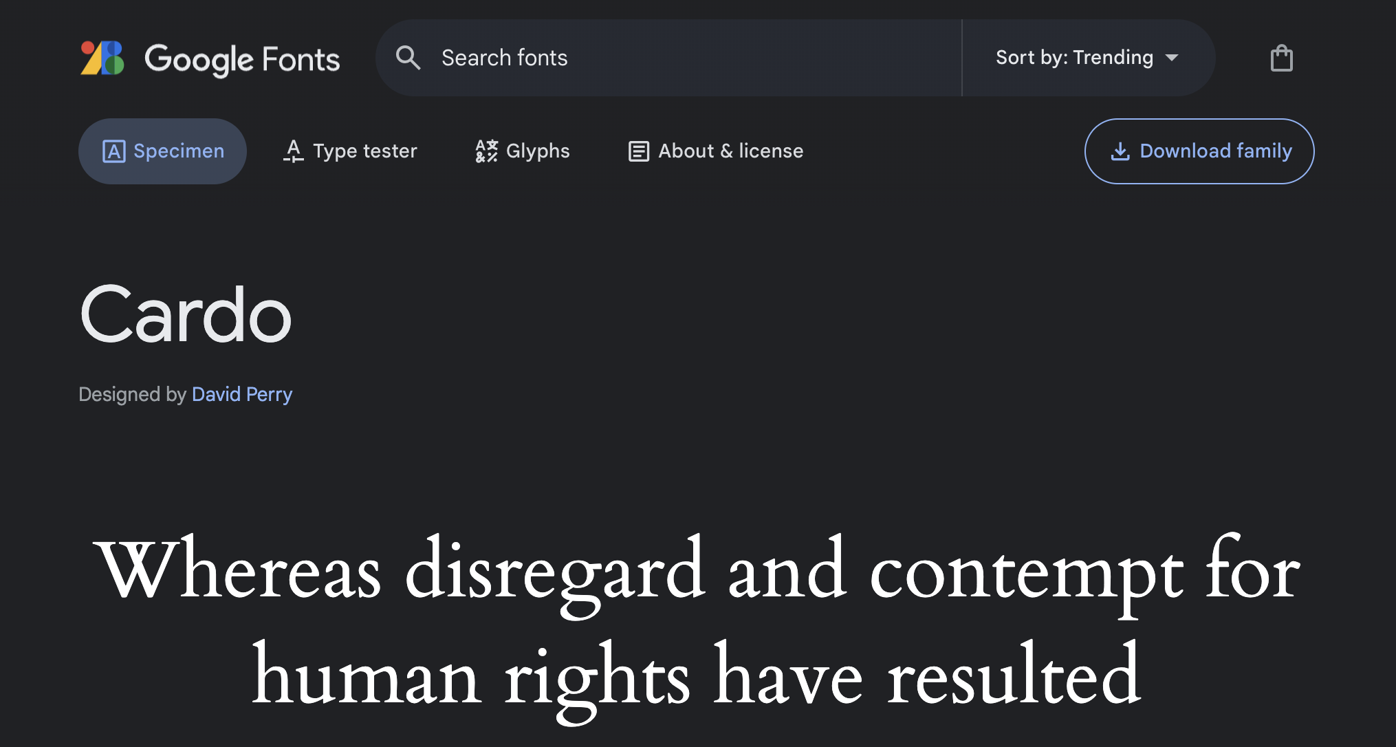Expand the Sort by Trending dropdown
Viewport: 1396px width, 747px height.
click(x=1086, y=57)
